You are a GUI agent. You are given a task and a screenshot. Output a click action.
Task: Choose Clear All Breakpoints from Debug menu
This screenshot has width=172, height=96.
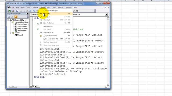(56, 39)
